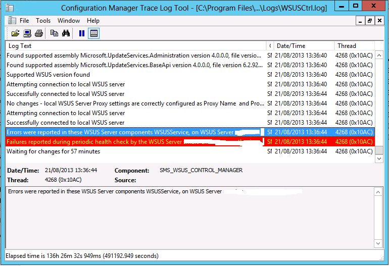
Task: Click the status bar resize grip
Action: (x=381, y=258)
